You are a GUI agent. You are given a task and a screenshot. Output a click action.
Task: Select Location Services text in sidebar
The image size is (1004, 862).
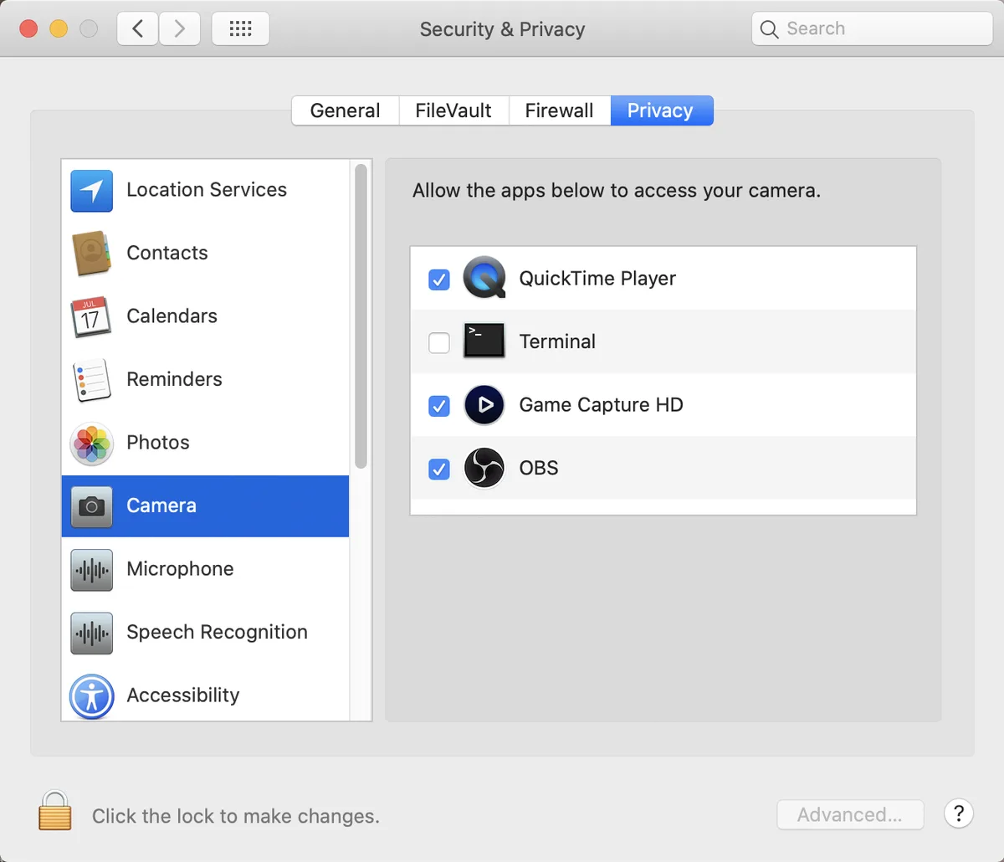click(207, 190)
